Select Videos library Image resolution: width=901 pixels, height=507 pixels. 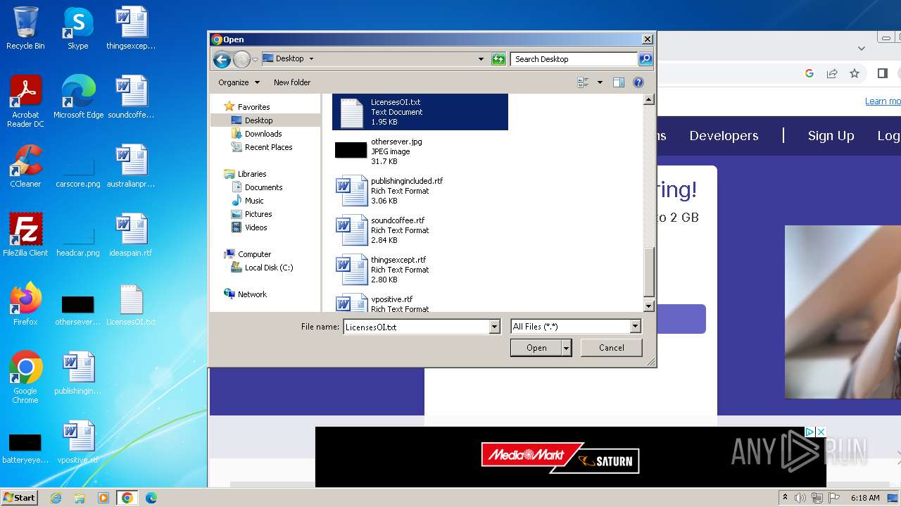click(x=256, y=227)
